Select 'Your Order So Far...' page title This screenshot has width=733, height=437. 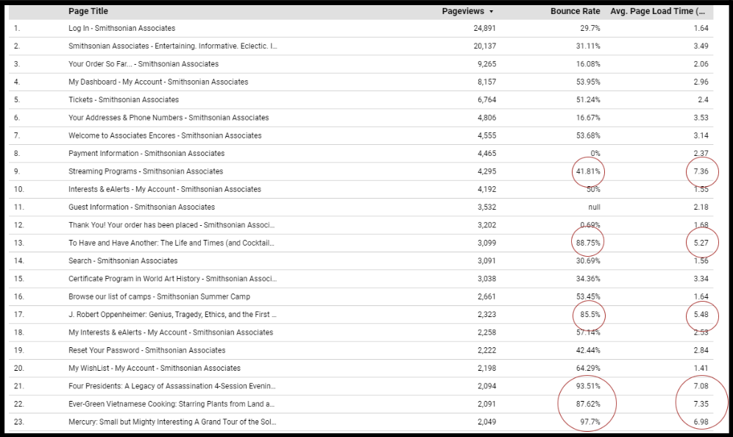pos(143,64)
